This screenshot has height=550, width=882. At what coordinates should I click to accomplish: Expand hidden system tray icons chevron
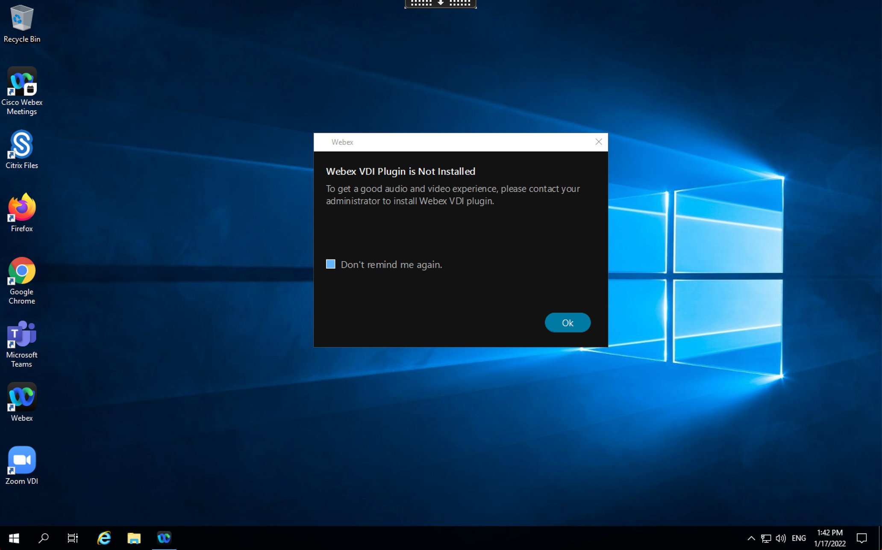[751, 538]
